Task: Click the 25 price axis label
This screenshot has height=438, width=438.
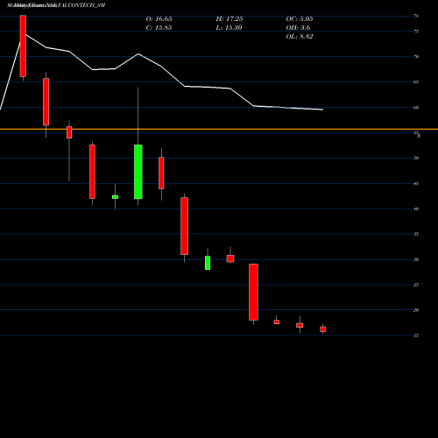Action: (x=416, y=285)
